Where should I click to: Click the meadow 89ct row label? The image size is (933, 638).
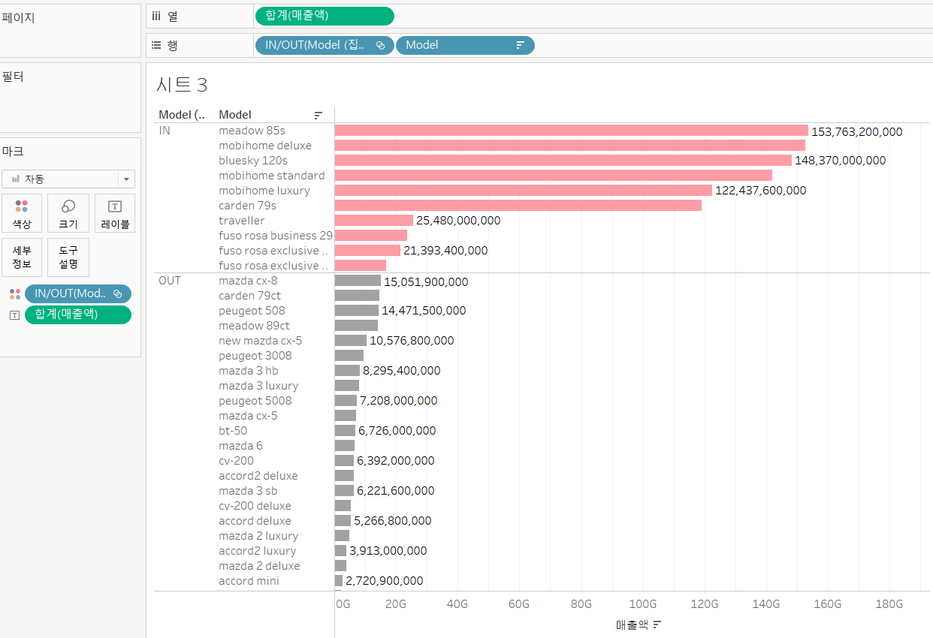(254, 326)
